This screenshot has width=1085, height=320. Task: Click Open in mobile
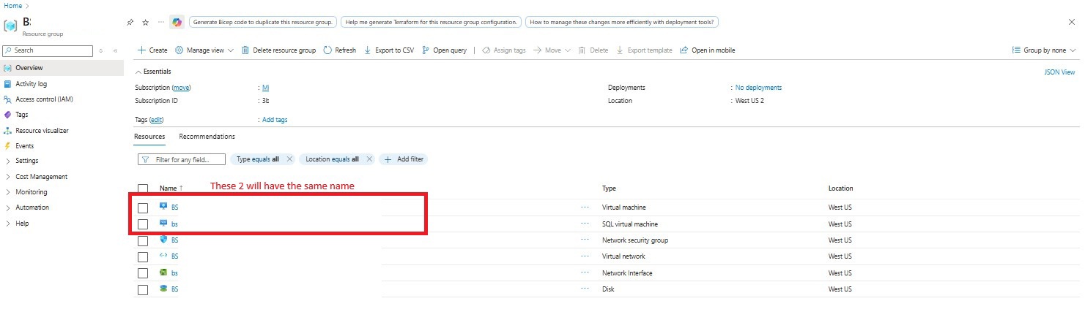[708, 50]
